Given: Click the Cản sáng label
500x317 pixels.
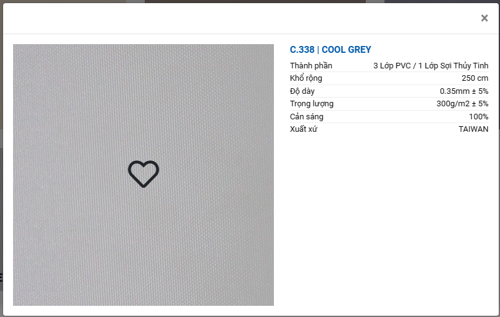Looking at the screenshot, I should pos(306,116).
